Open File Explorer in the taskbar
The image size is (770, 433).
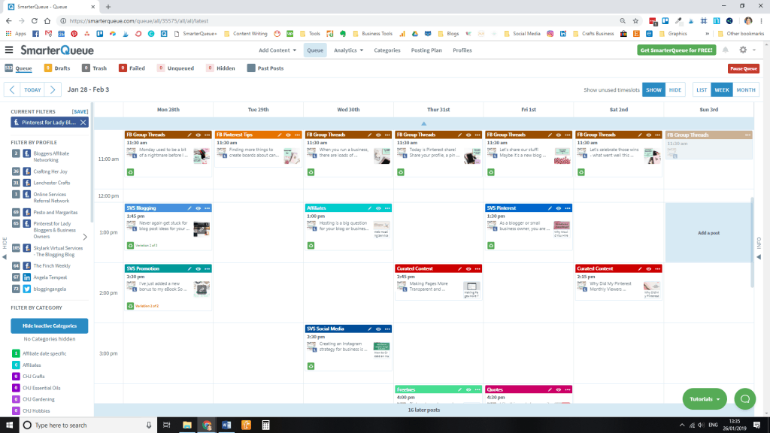point(187,425)
